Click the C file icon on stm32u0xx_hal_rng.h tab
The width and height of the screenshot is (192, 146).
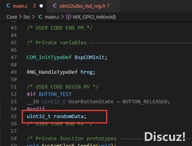coord(55,6)
